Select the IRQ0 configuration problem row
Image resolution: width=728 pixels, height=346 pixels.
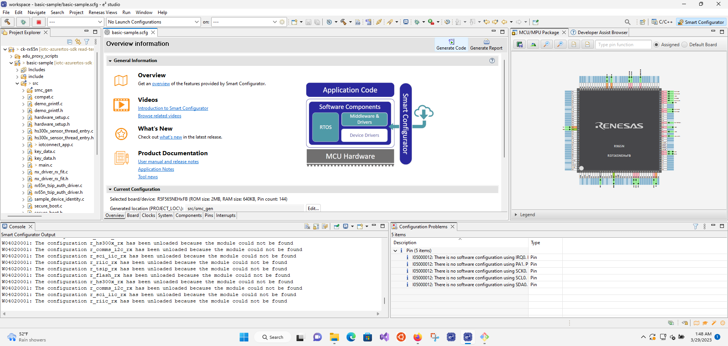pos(469,257)
